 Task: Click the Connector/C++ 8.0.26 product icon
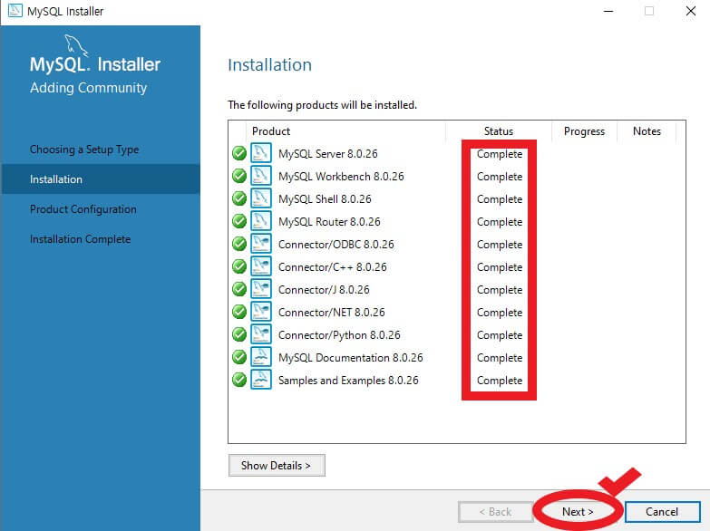tap(261, 266)
